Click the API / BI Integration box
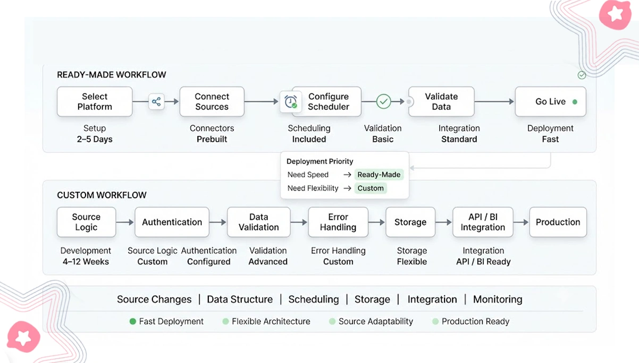Image resolution: width=639 pixels, height=363 pixels. point(483,222)
